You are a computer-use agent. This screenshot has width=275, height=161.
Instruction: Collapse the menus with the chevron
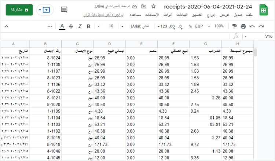[6, 26]
